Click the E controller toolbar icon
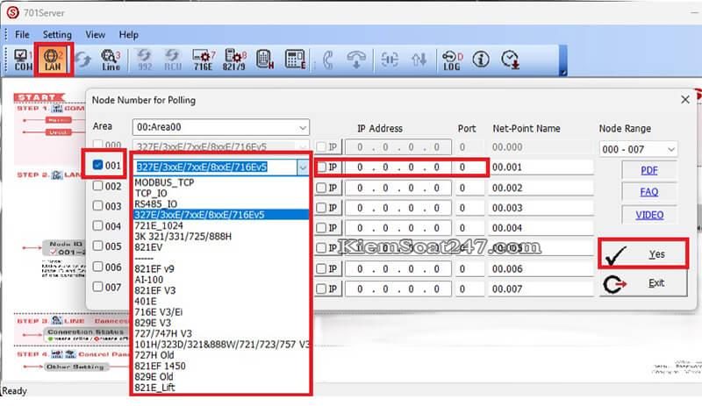The width and height of the screenshot is (702, 406). tap(295, 60)
